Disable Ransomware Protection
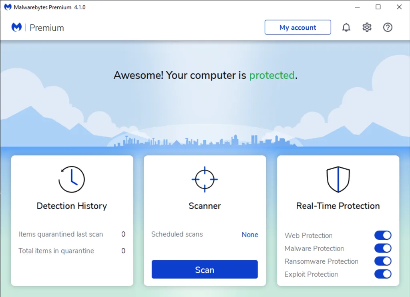 coord(383,261)
